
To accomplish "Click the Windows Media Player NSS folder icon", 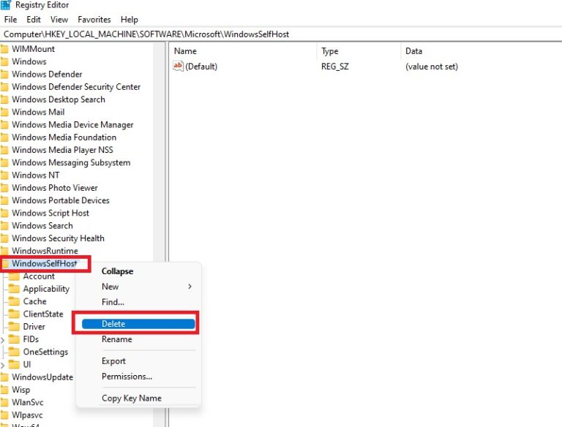I will [x=4, y=150].
